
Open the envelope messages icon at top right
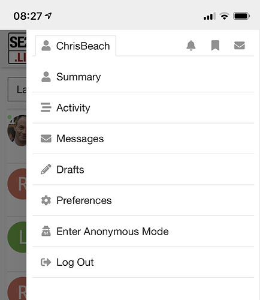pos(240,46)
